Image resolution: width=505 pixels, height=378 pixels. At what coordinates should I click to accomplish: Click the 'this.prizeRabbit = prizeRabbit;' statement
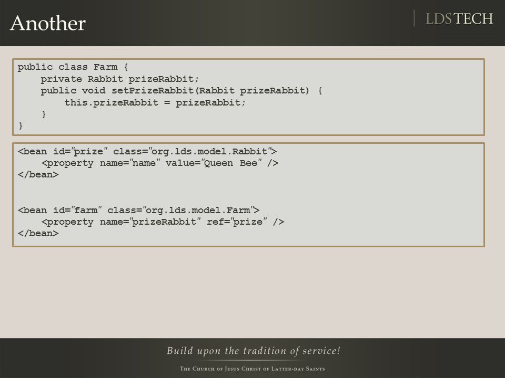155,103
